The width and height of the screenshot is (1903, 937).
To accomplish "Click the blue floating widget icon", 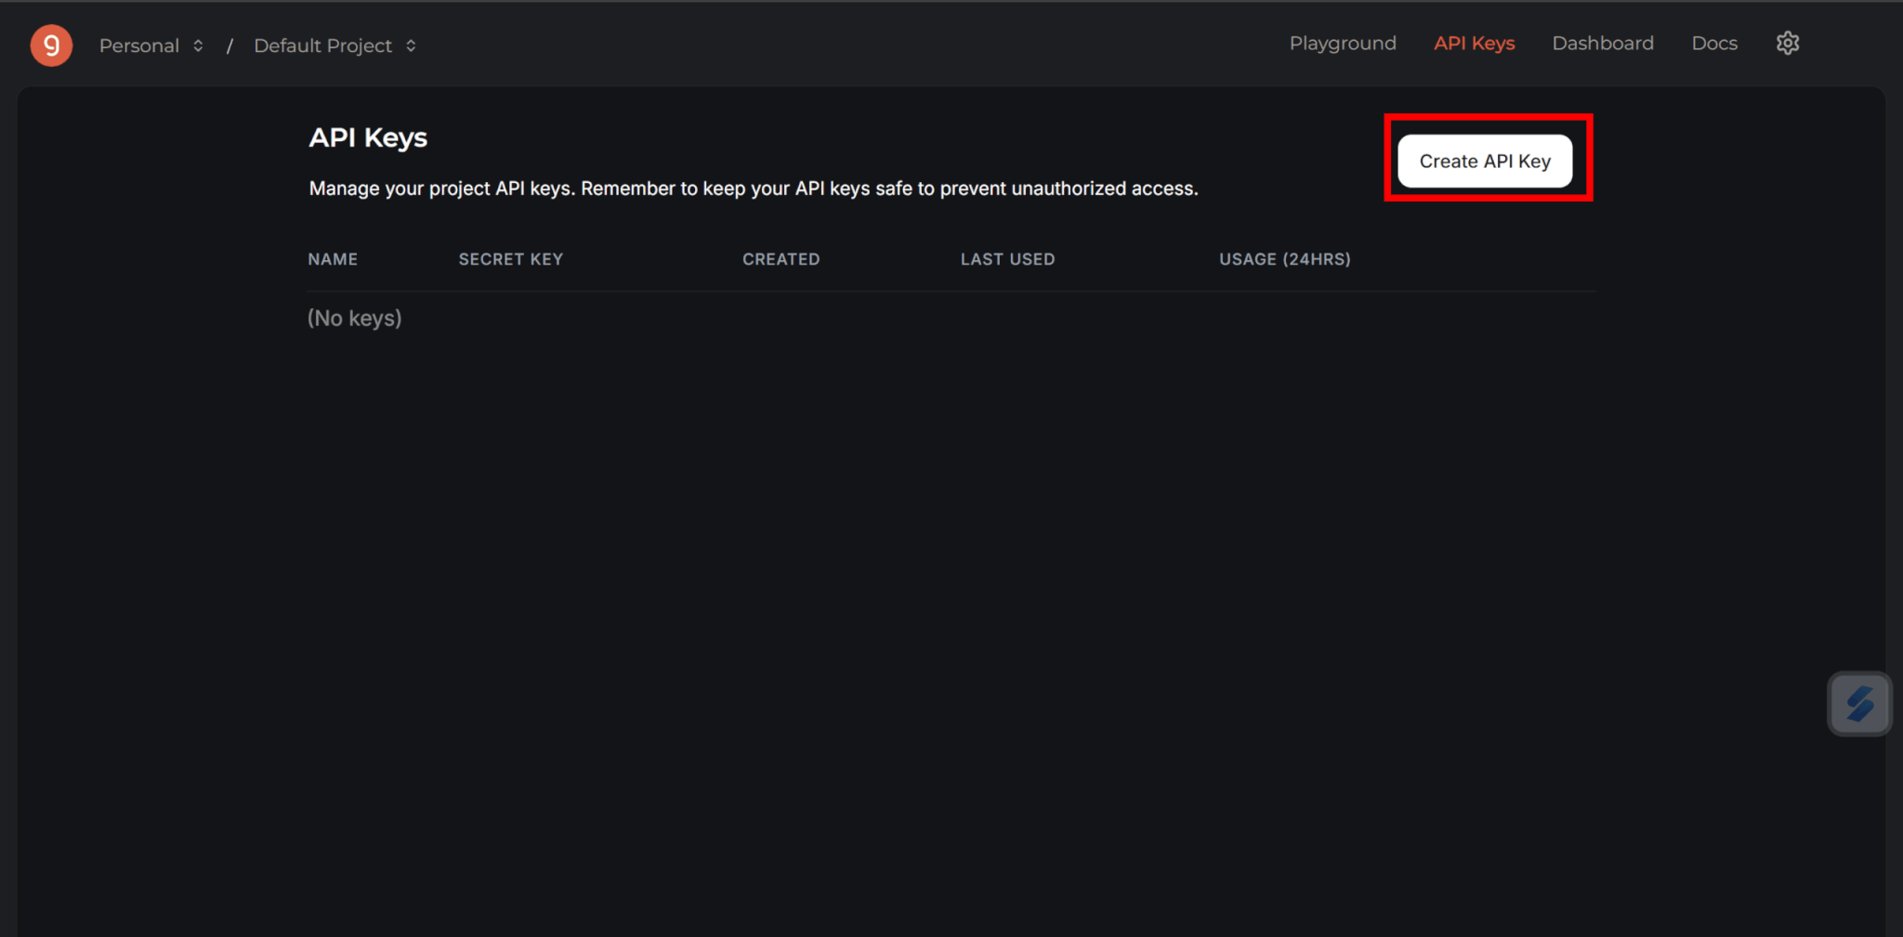I will (1859, 704).
